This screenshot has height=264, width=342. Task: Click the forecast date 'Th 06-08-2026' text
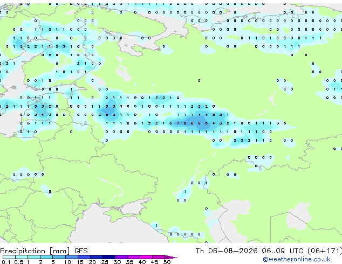coord(227,251)
